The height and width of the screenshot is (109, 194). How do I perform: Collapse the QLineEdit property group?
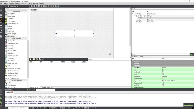click(132, 65)
